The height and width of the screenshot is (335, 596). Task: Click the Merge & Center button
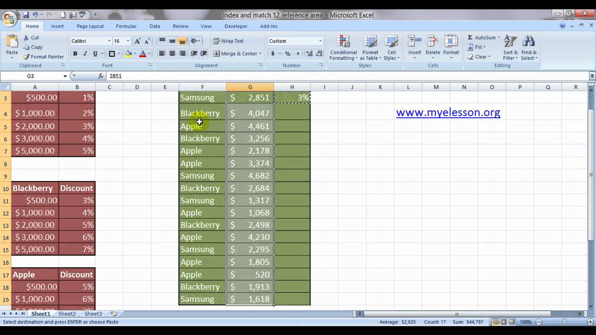pyautogui.click(x=235, y=54)
